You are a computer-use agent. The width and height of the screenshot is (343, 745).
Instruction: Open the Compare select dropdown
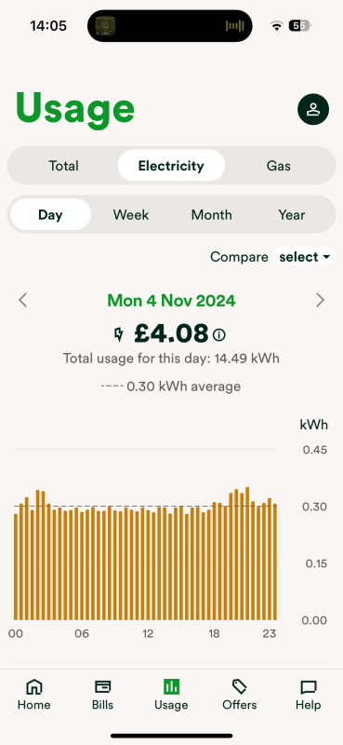click(x=304, y=257)
